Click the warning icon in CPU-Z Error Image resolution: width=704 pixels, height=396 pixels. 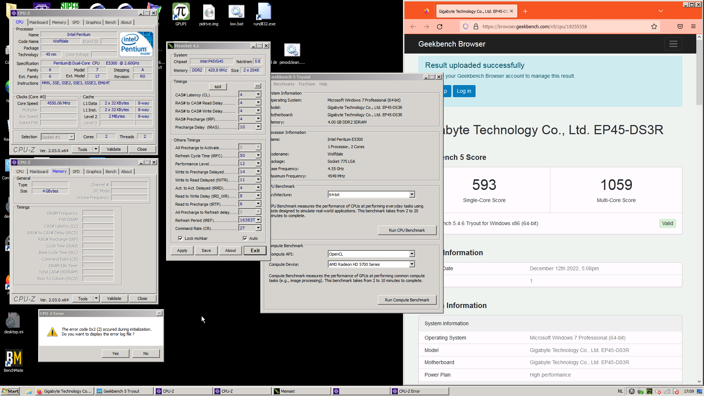52,332
